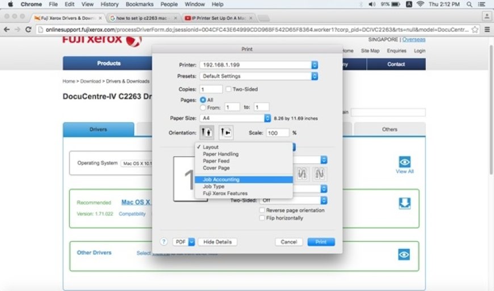Click the volume icon in menu bar
The image size is (494, 291).
point(372,4)
